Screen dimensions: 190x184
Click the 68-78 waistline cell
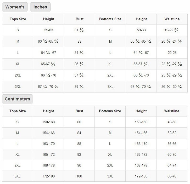tap(172, 176)
